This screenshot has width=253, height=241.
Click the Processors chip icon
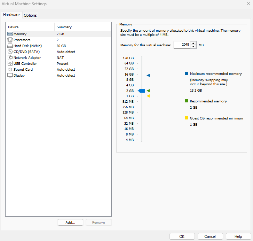click(x=10, y=40)
